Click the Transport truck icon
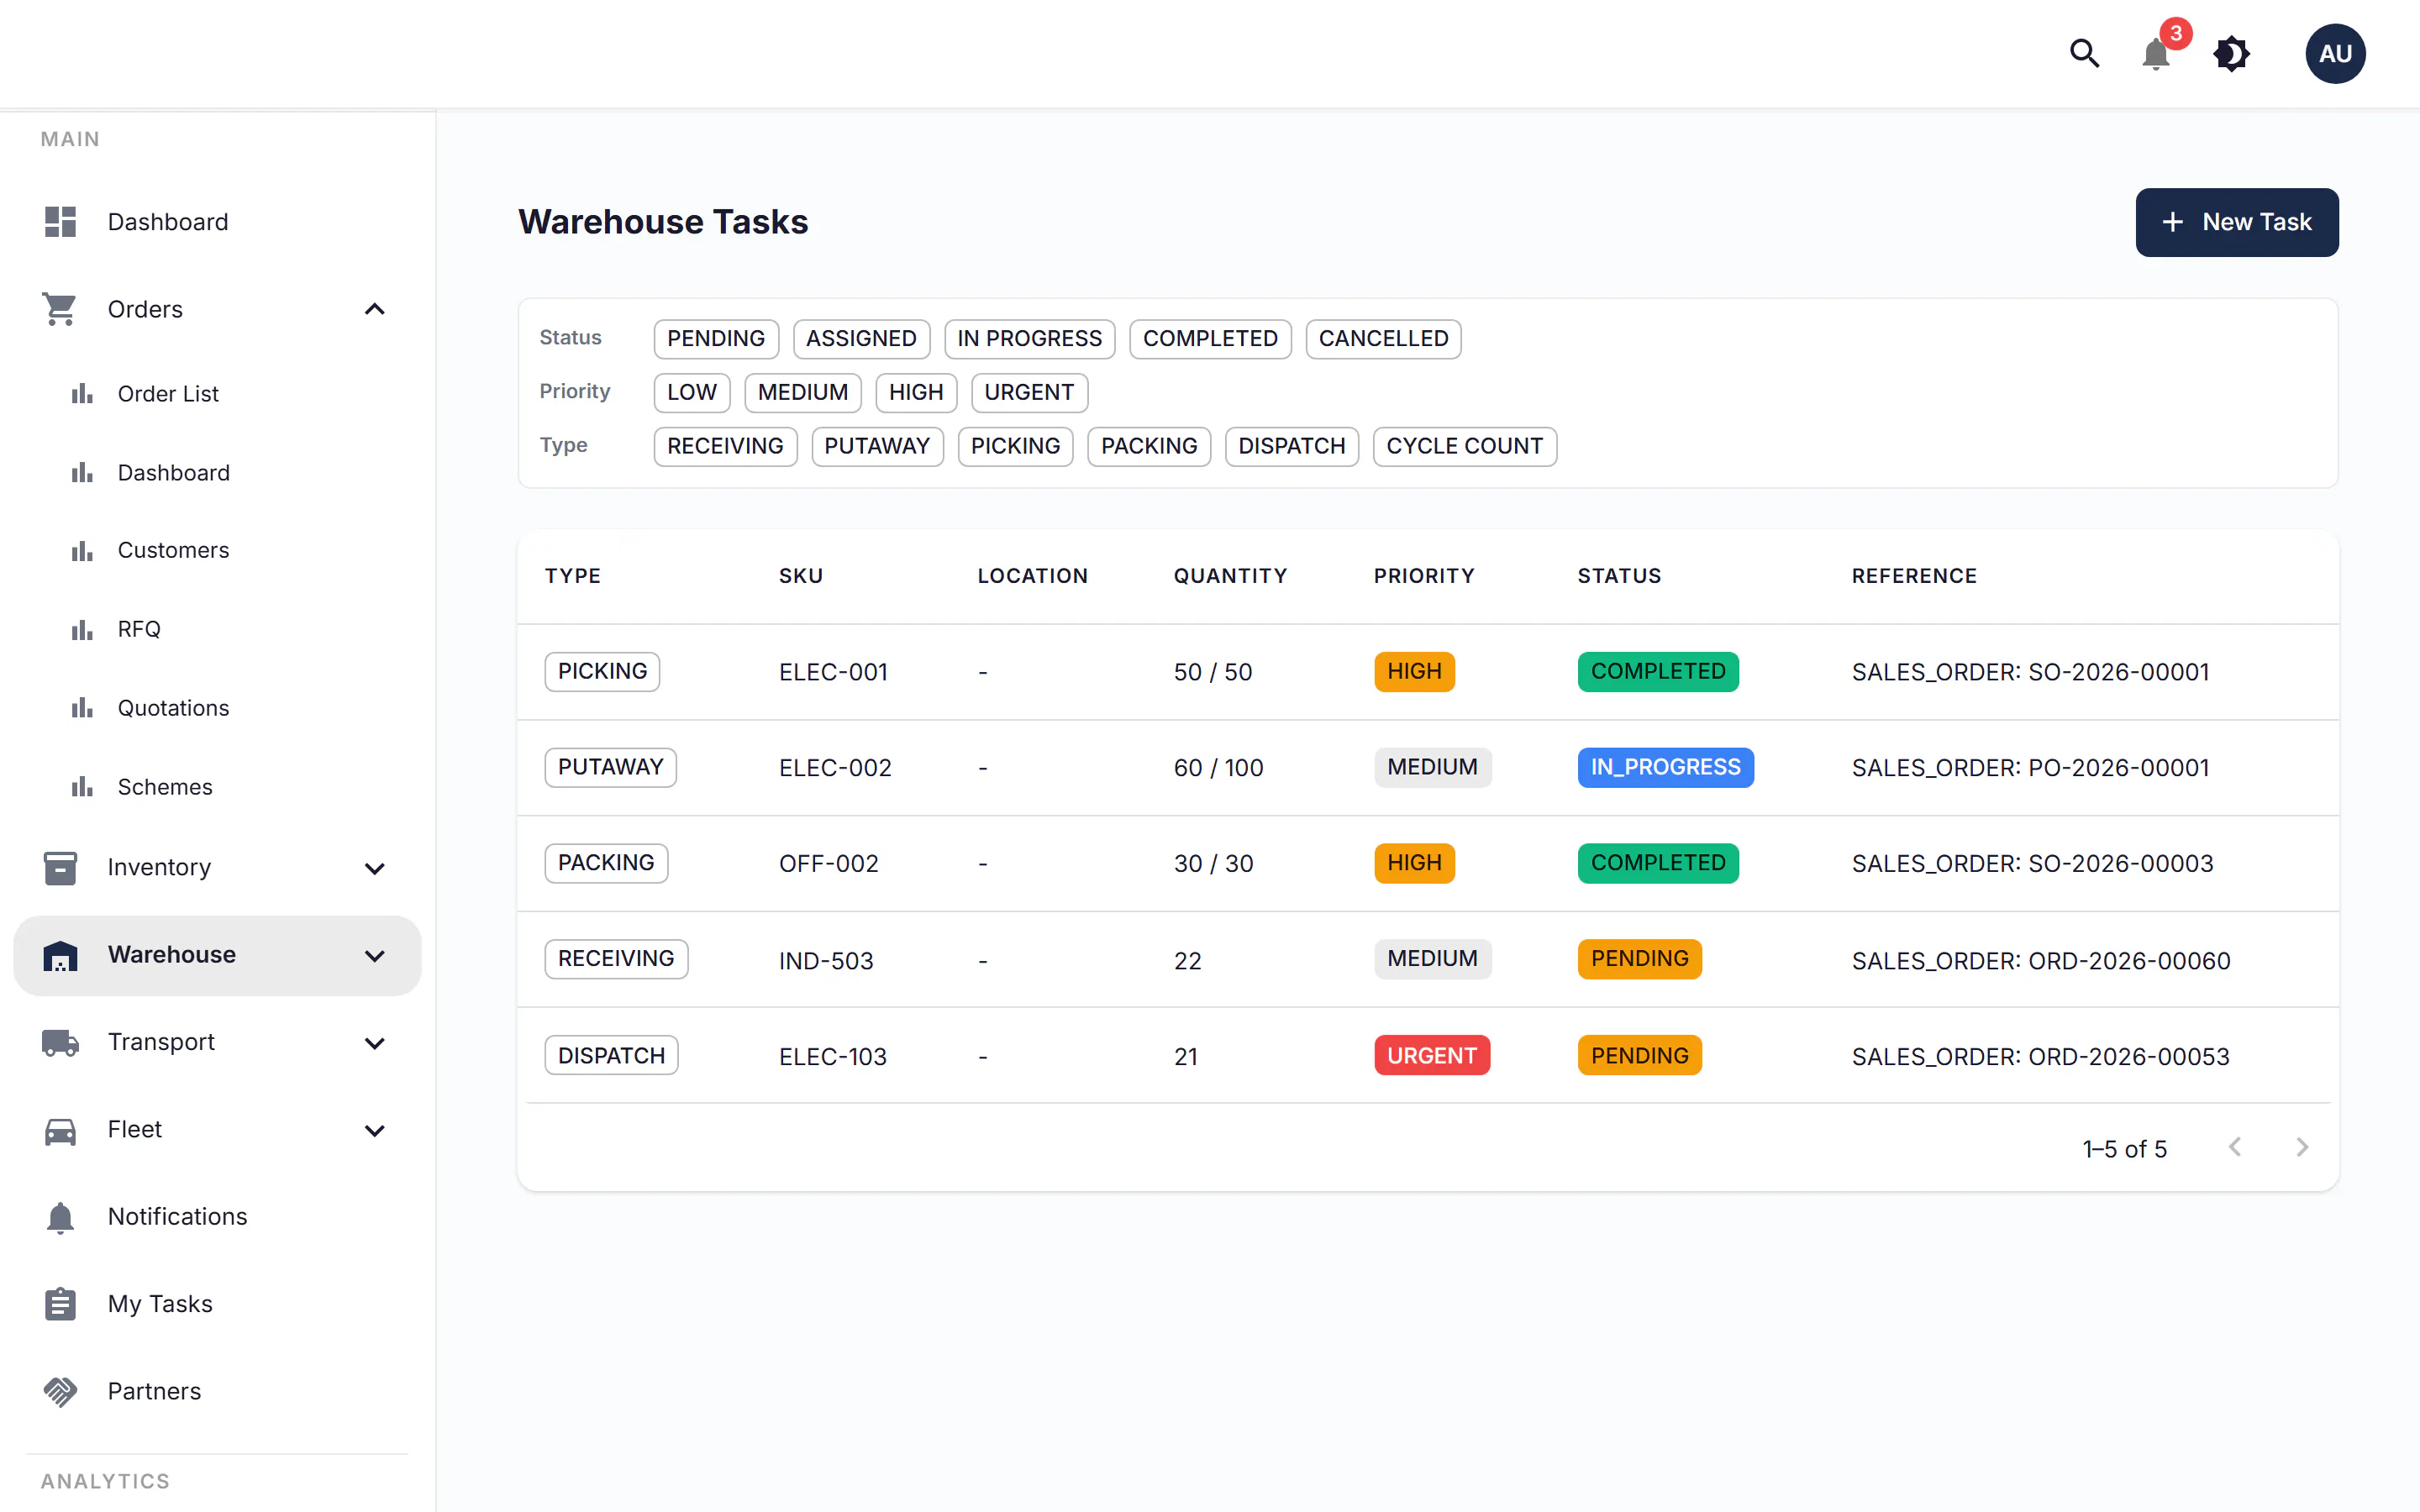 (x=60, y=1042)
